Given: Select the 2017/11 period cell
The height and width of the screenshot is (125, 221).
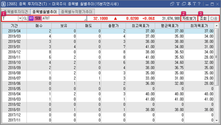Looking at the screenshot, I should point(15,120).
